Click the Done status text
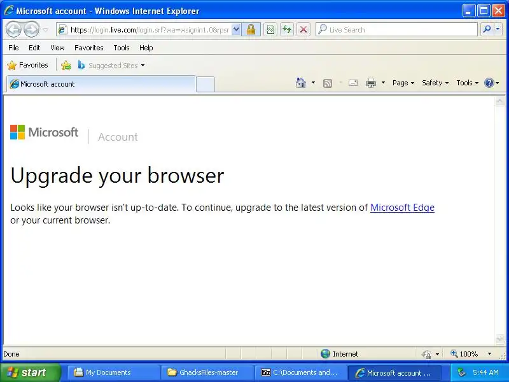509x382 pixels. (11, 354)
